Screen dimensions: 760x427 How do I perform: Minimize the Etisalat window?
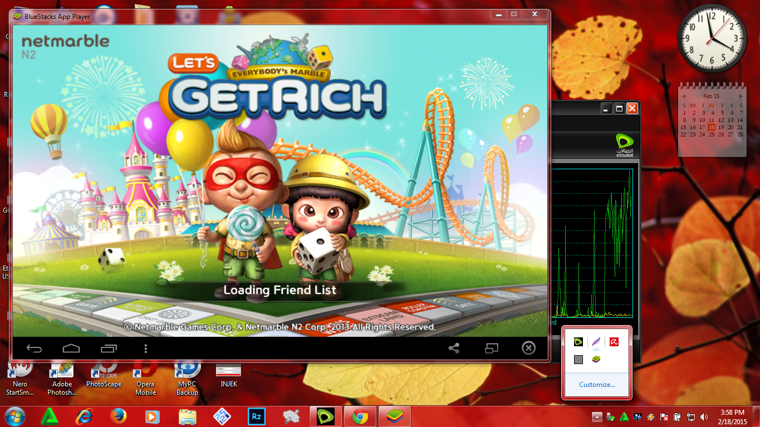pyautogui.click(x=607, y=109)
